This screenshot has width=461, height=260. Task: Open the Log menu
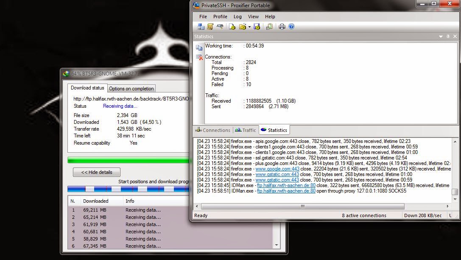pyautogui.click(x=237, y=17)
